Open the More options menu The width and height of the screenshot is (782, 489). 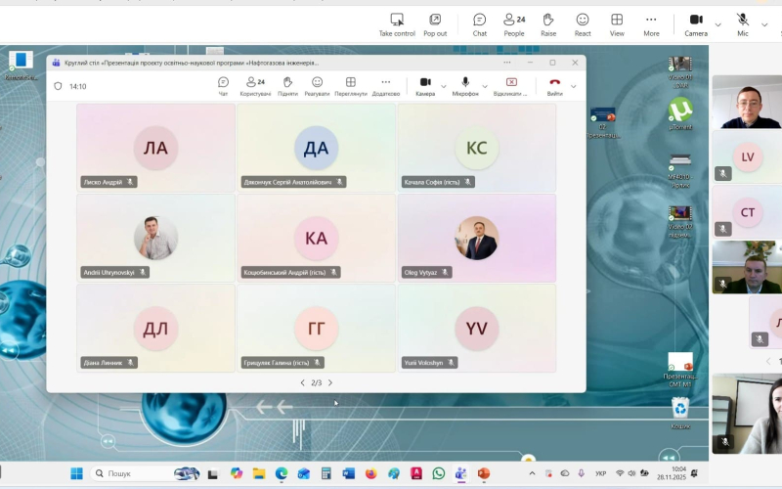pos(651,24)
